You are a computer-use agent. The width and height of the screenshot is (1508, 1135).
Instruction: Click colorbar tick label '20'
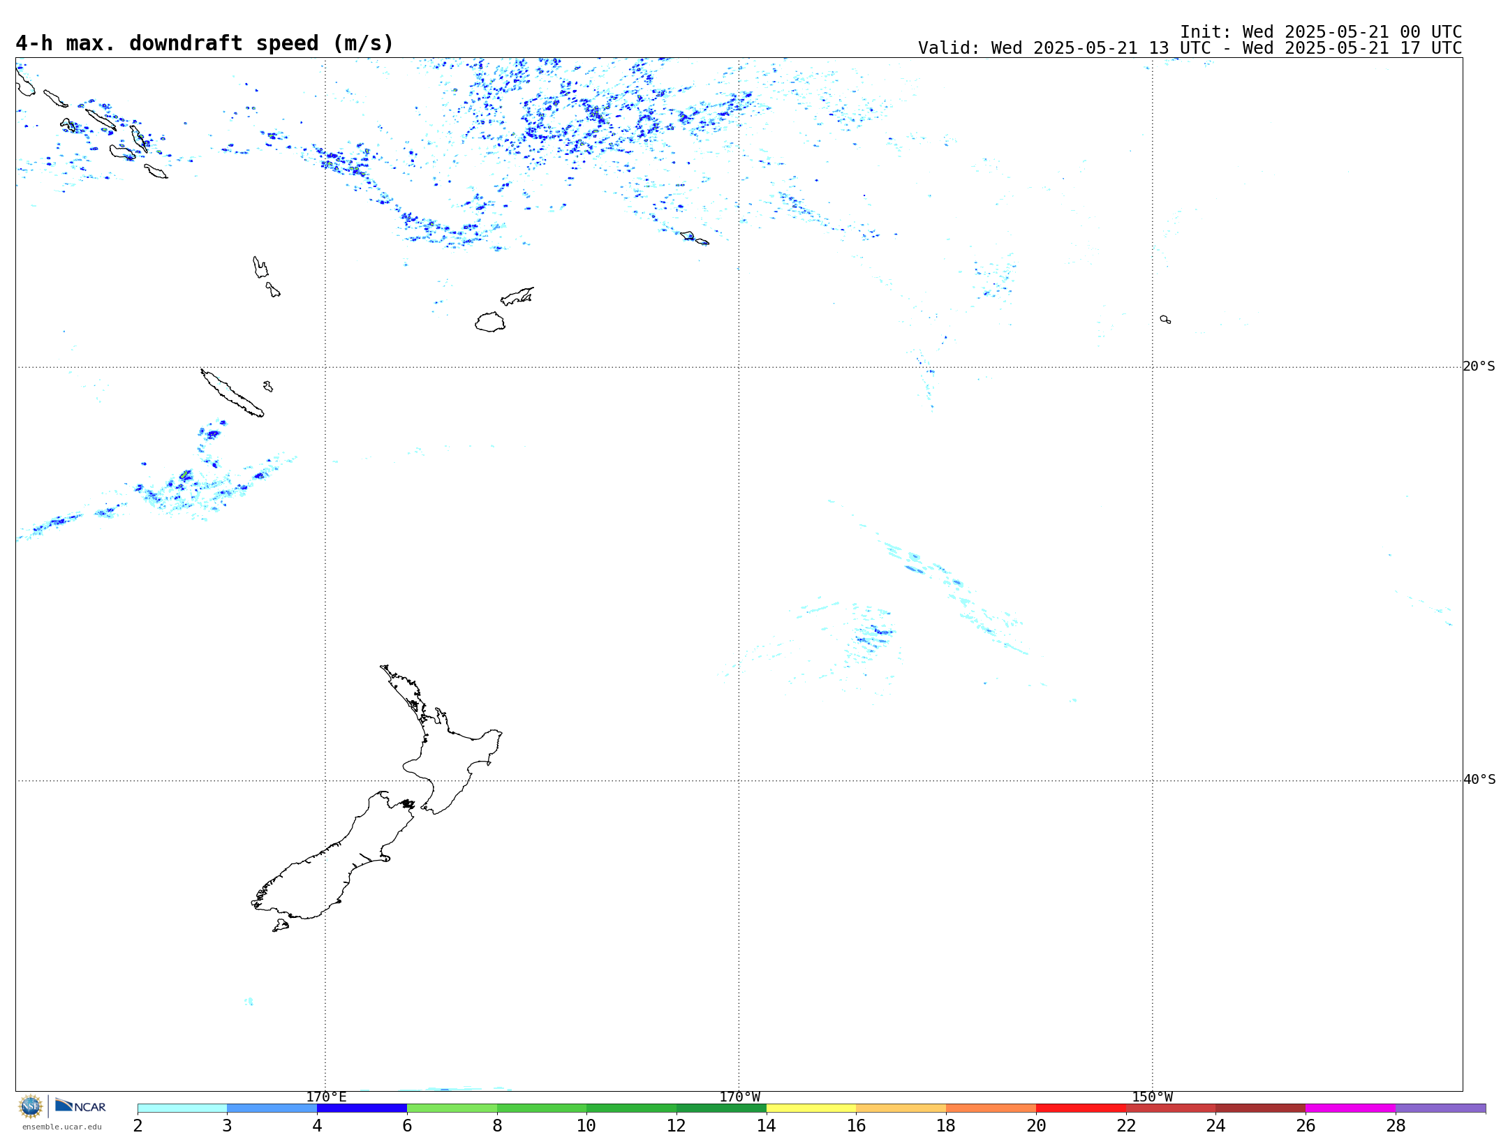coord(1036,1125)
